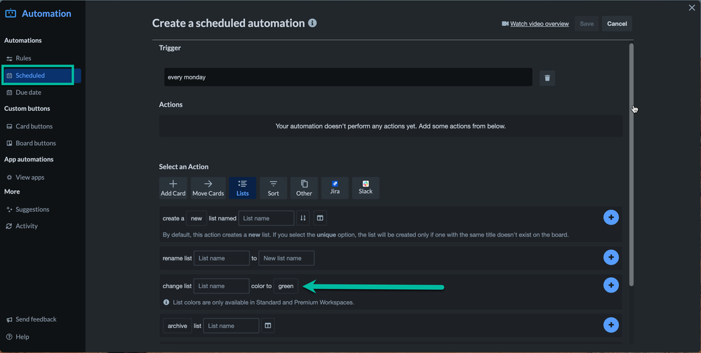This screenshot has width=701, height=353.
Task: Select the Slack action tab
Action: [366, 188]
